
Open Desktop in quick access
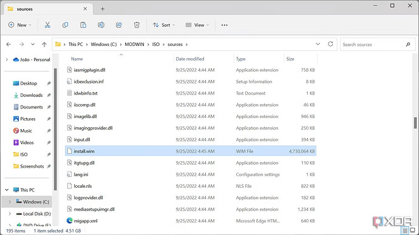pos(29,83)
